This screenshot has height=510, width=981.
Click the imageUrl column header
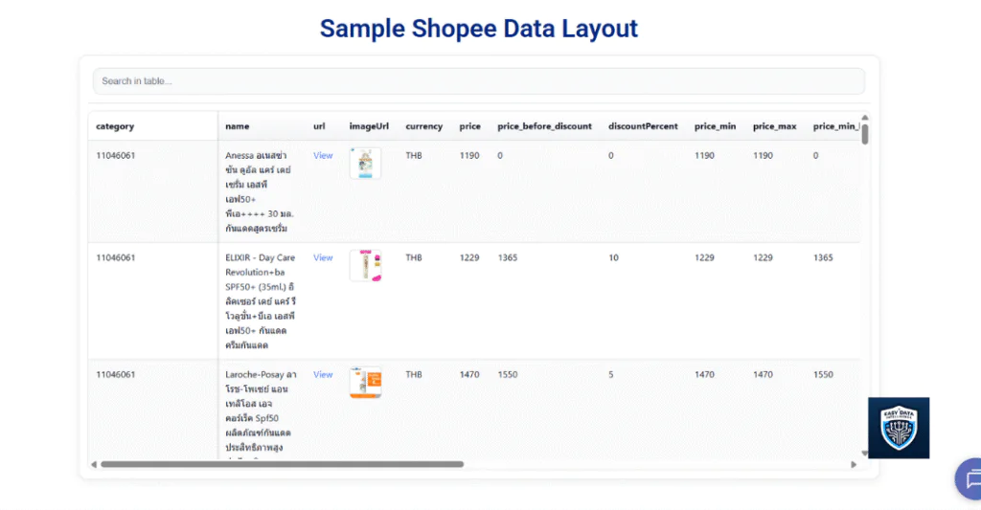(x=369, y=126)
